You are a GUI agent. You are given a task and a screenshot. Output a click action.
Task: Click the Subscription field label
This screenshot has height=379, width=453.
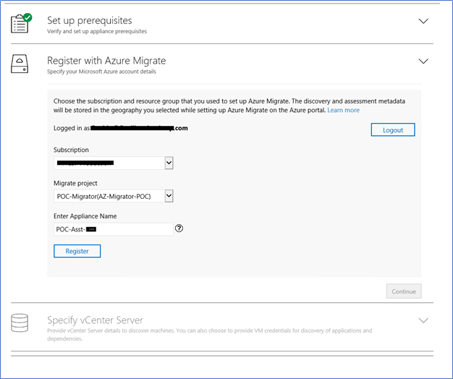(71, 150)
